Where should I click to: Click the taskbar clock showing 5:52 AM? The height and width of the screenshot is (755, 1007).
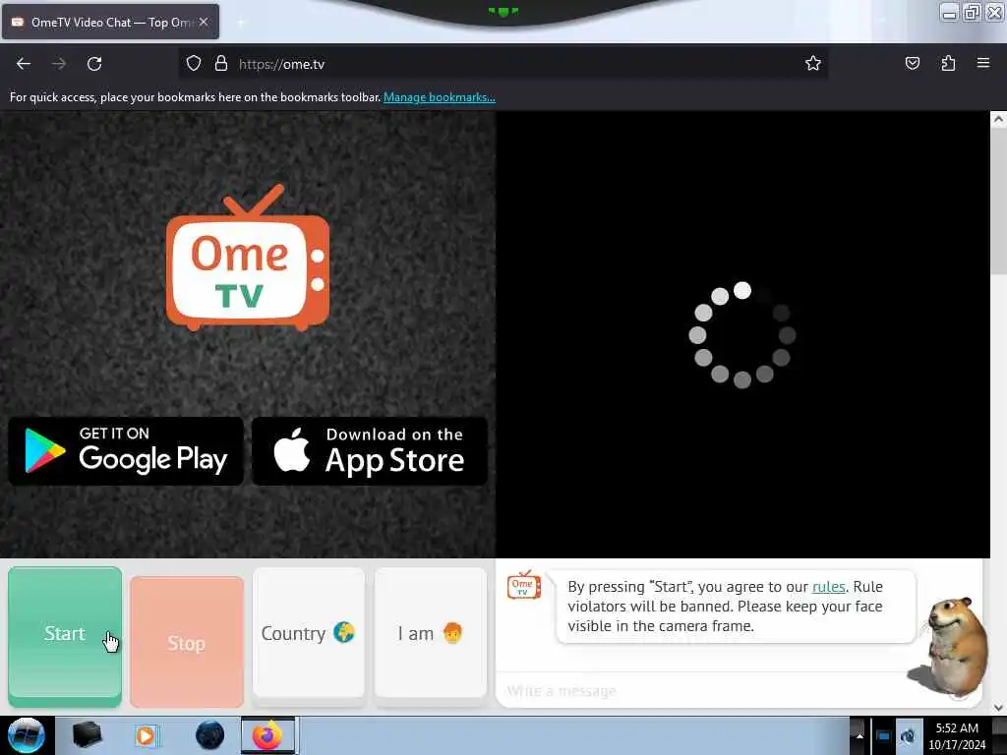(x=957, y=735)
